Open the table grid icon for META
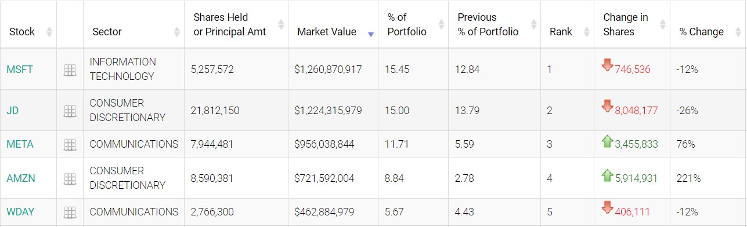 (70, 145)
